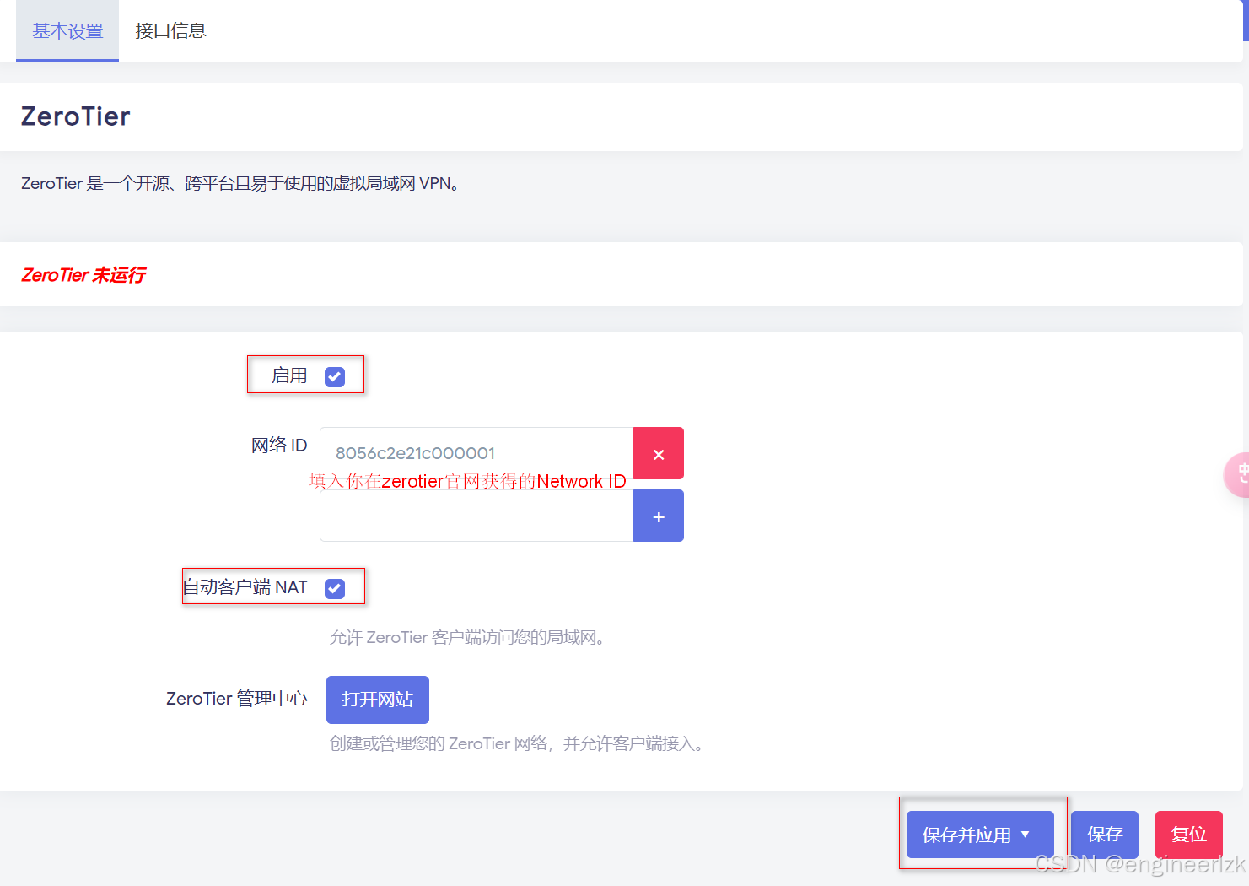Click the hint '创建或管理您的 ZeroTier 网络，并允许客户端接入。'
This screenshot has width=1249, height=886.
[x=517, y=743]
